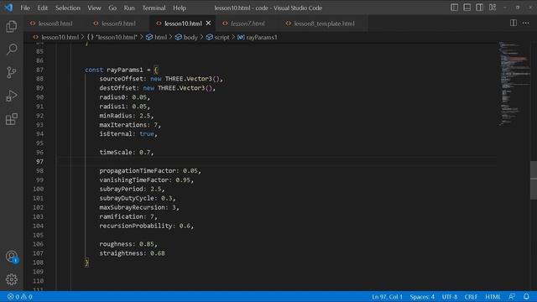Click the VS Code logo icon
The width and height of the screenshot is (537, 302).
pyautogui.click(x=9, y=8)
